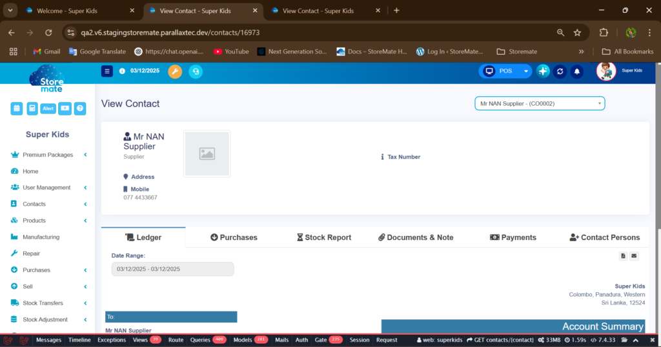Click the Date Range input field
The image size is (661, 347).
(173, 269)
